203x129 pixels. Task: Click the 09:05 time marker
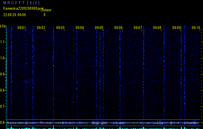click(x=99, y=28)
